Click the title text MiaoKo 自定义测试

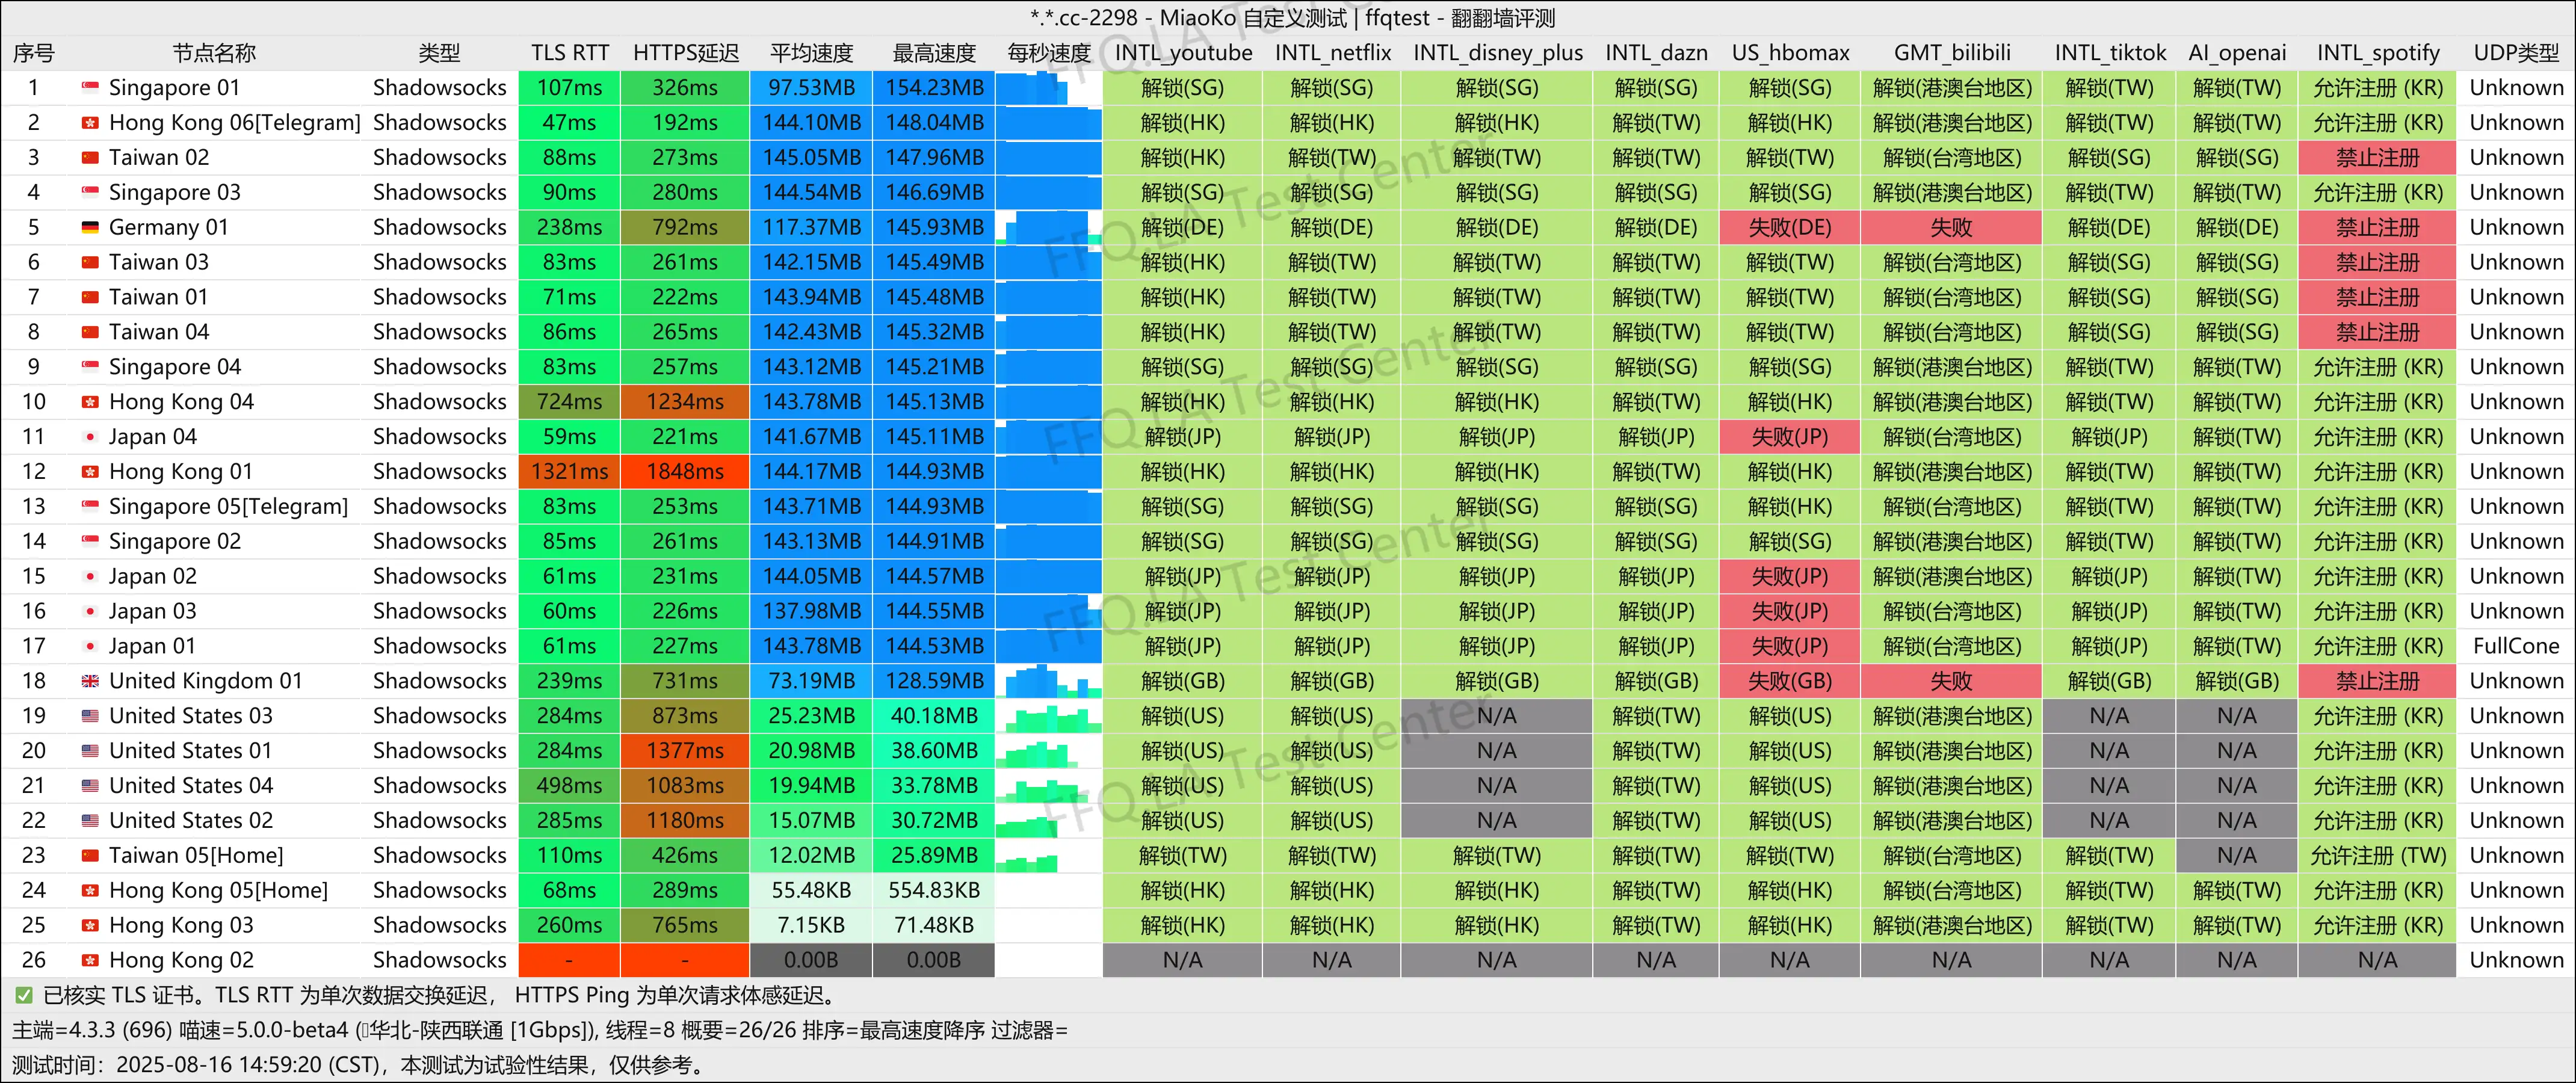pos(1252,18)
